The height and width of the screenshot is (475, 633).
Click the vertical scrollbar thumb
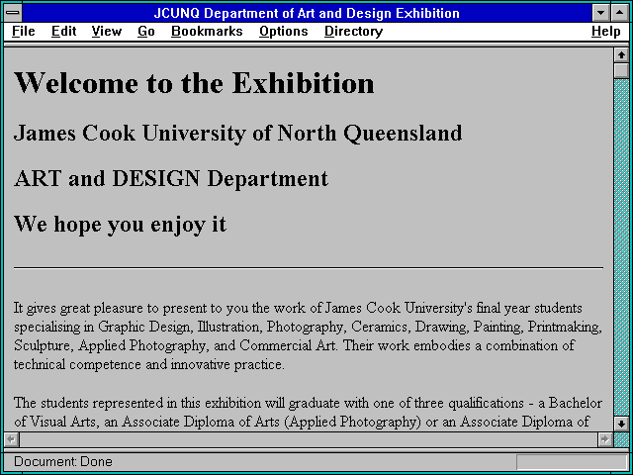[621, 70]
